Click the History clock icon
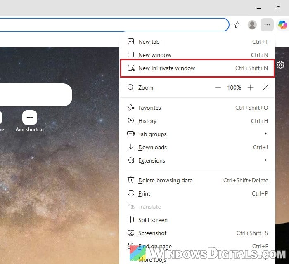The height and width of the screenshot is (264, 289). tap(131, 121)
